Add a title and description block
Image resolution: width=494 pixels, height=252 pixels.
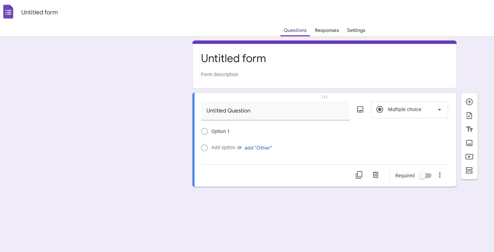coord(469,129)
